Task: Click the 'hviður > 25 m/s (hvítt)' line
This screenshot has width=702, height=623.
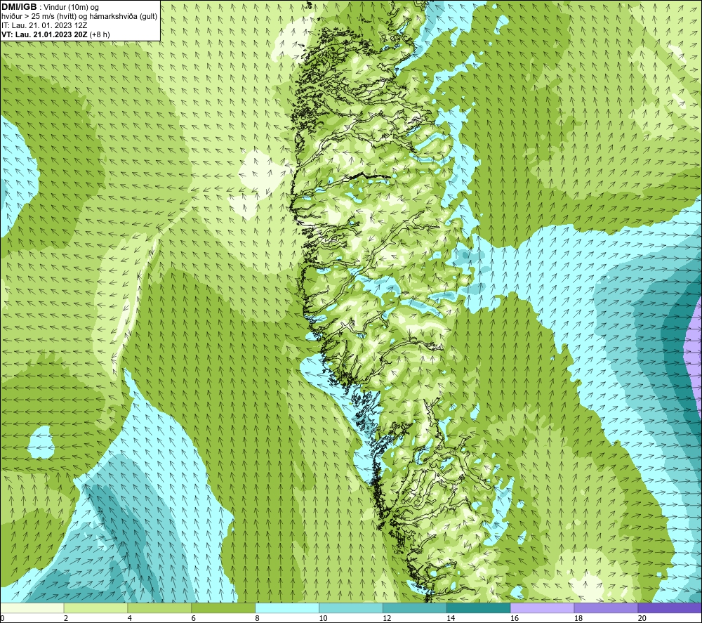Action: (79, 17)
